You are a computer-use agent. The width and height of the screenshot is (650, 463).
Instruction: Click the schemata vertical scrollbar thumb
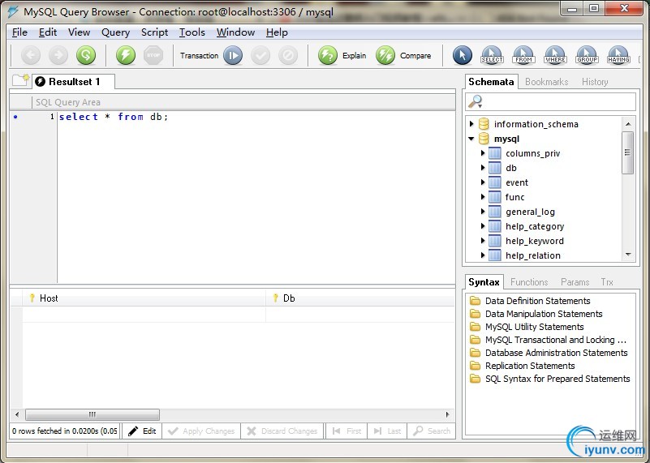627,152
